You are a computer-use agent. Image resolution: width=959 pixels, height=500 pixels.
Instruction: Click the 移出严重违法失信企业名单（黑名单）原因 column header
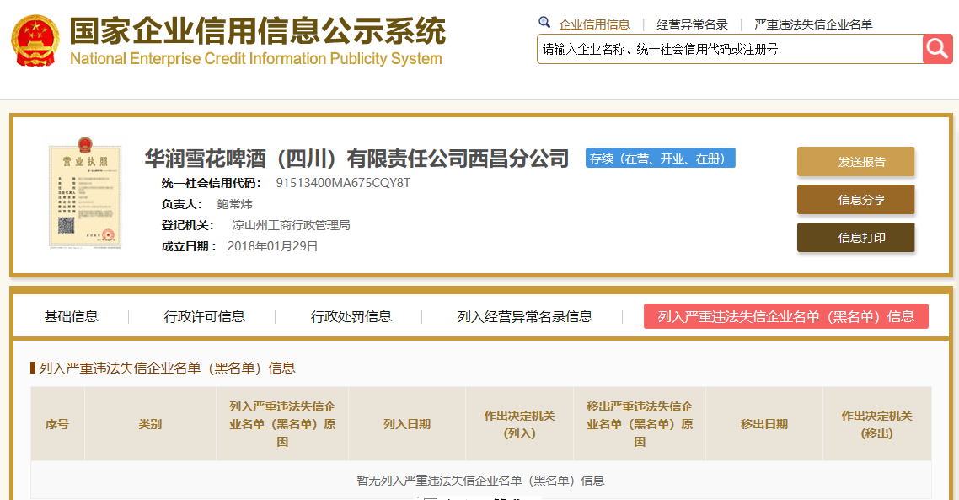pos(639,424)
